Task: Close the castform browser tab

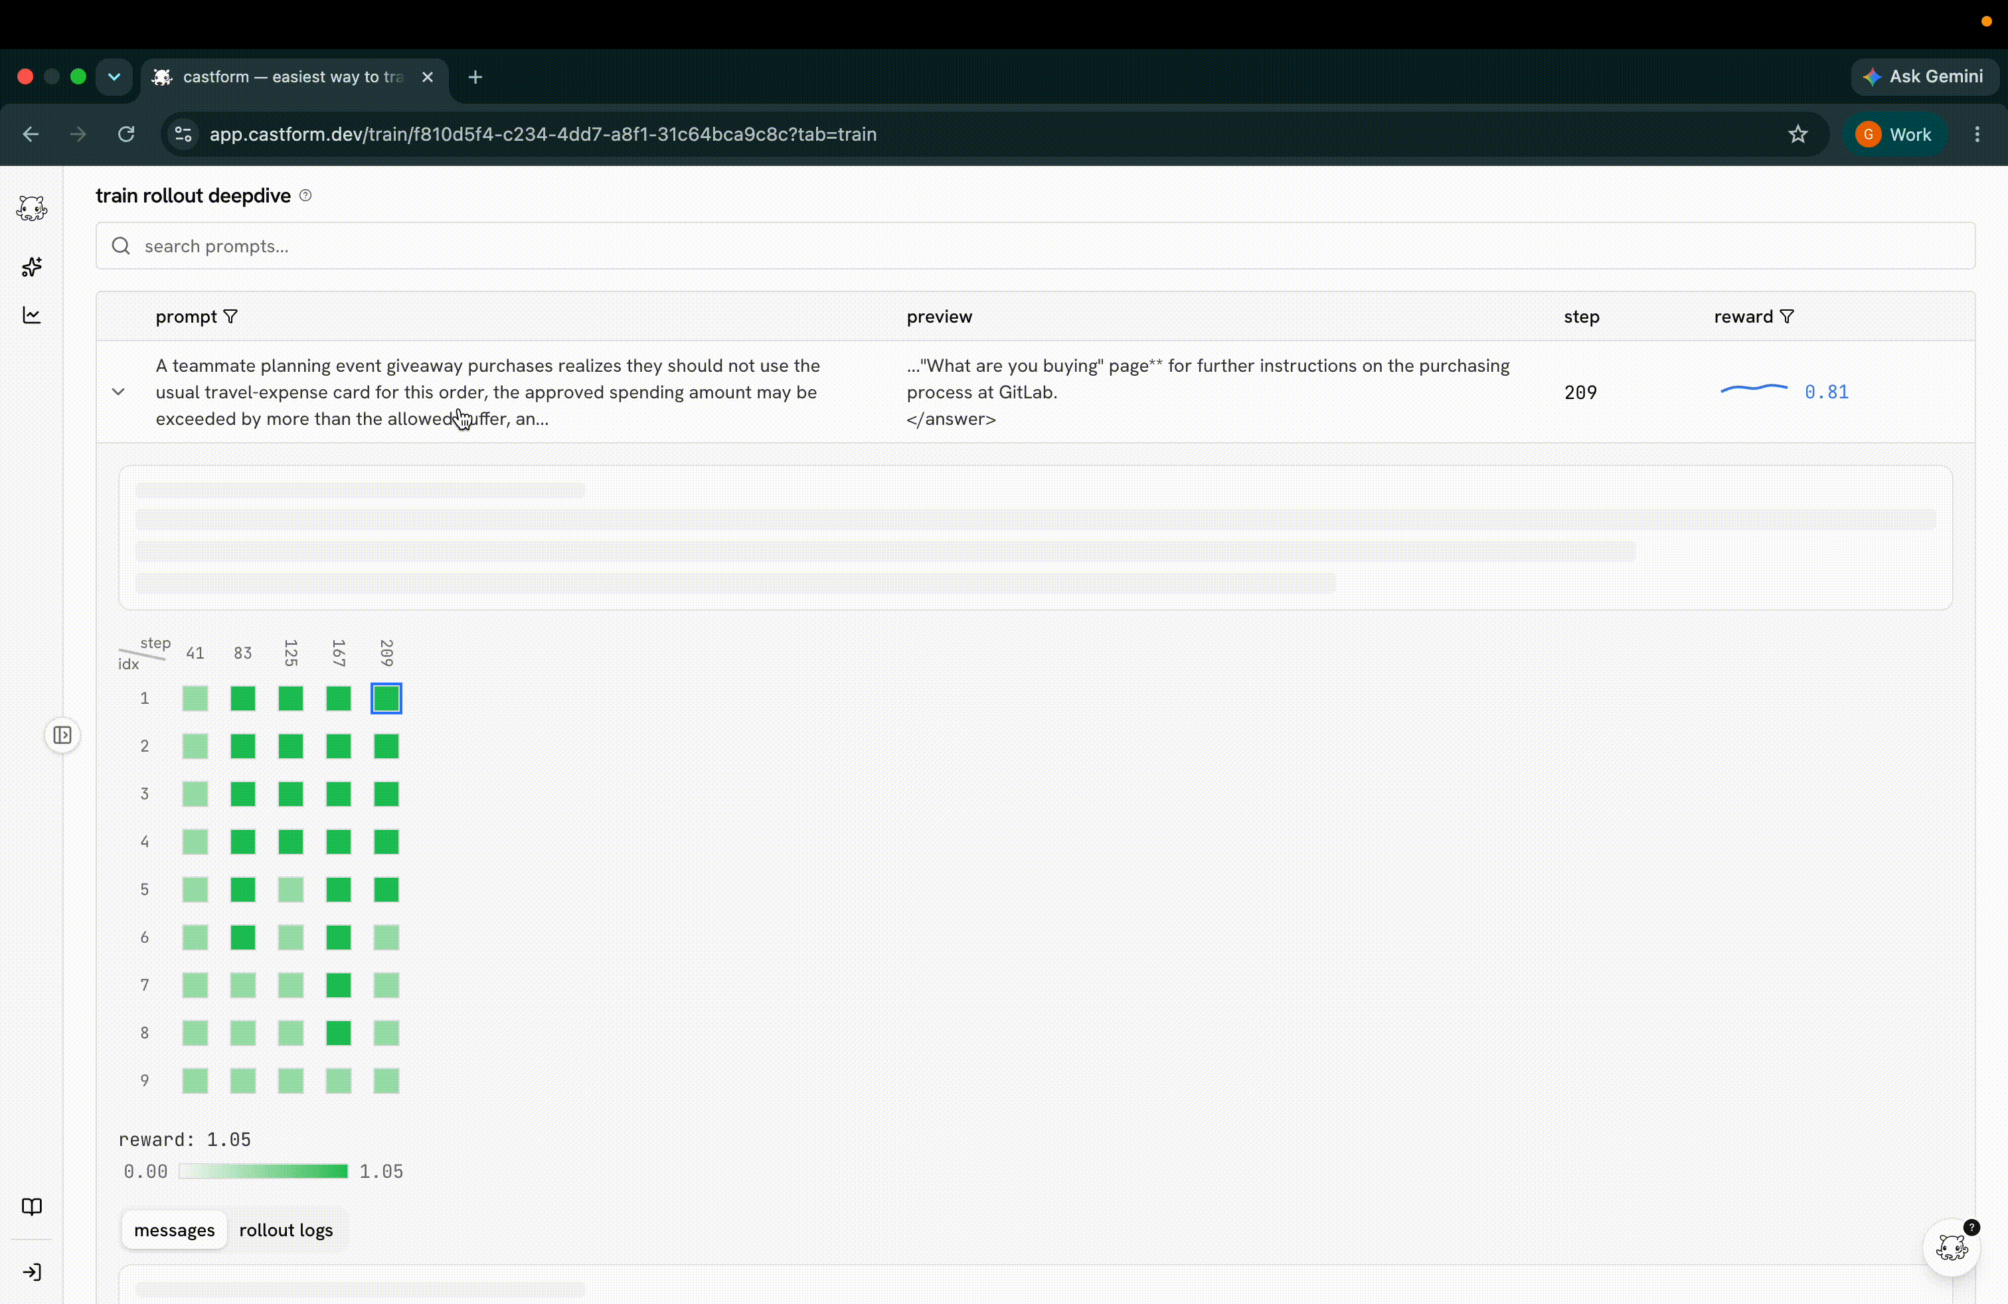Action: (x=428, y=77)
